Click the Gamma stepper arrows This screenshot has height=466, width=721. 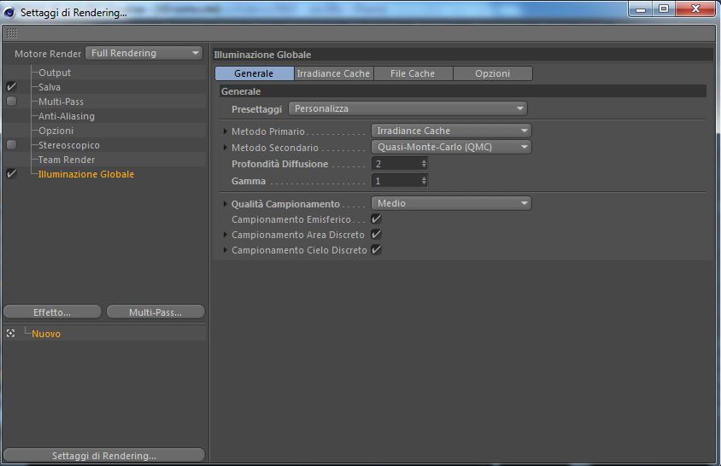(x=424, y=181)
